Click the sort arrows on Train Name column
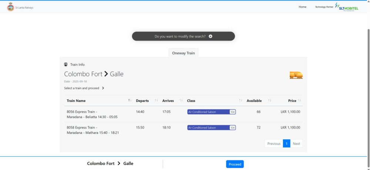The width and height of the screenshot is (370, 170). click(x=129, y=101)
